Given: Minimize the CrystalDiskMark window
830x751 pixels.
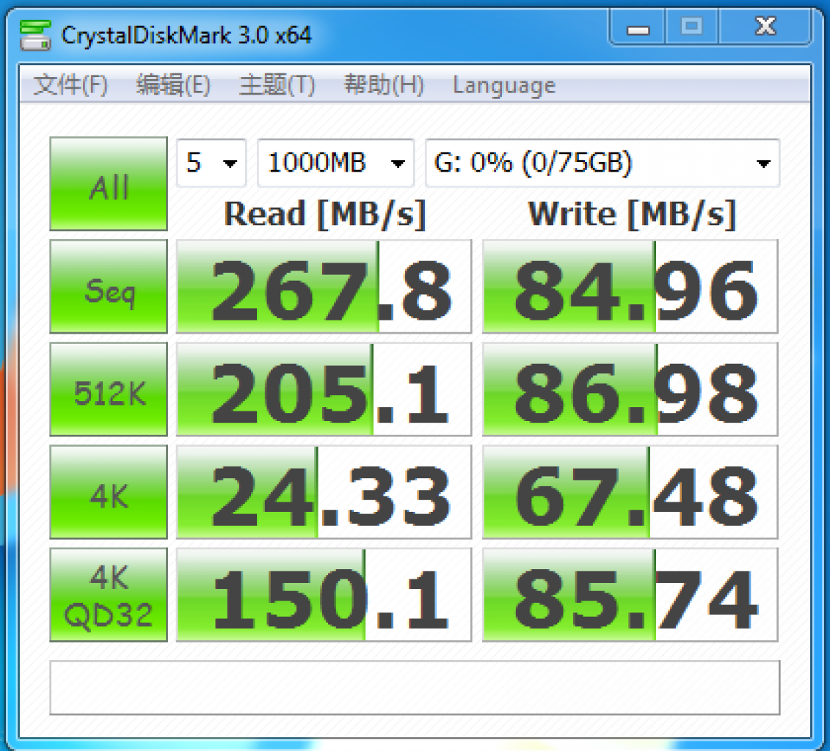Looking at the screenshot, I should coord(638,27).
